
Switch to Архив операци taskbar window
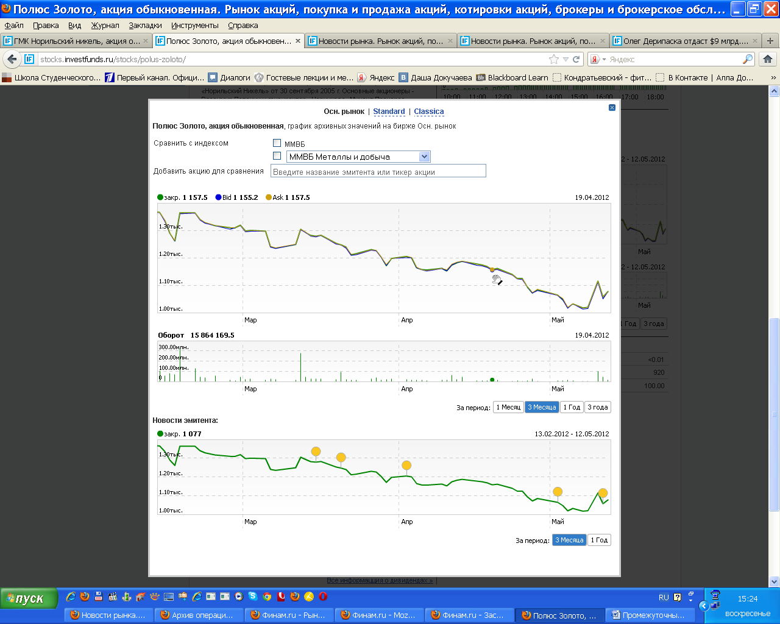pyautogui.click(x=199, y=615)
